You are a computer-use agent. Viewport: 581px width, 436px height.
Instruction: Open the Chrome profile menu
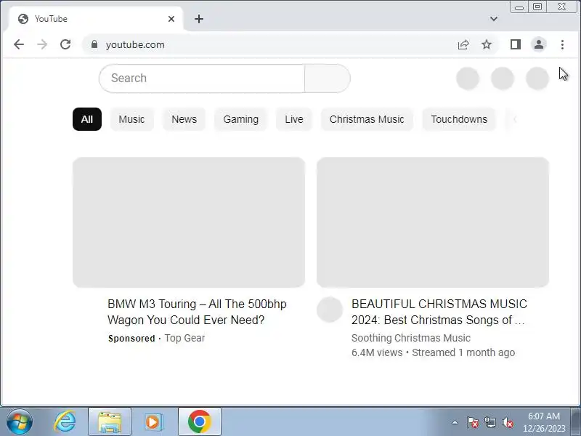tap(539, 44)
